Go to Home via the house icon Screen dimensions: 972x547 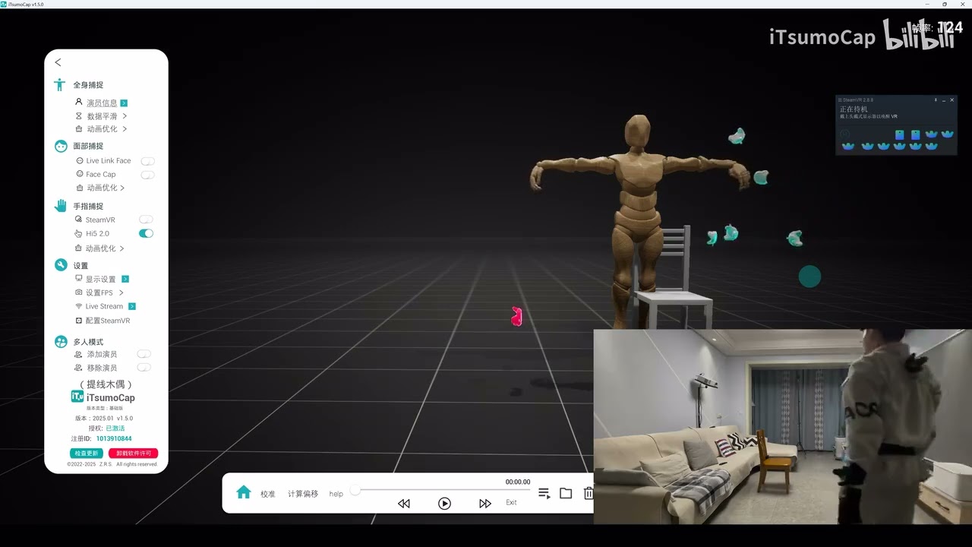[244, 492]
